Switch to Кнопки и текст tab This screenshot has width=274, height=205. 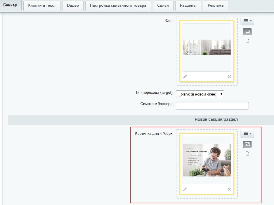pos(42,5)
